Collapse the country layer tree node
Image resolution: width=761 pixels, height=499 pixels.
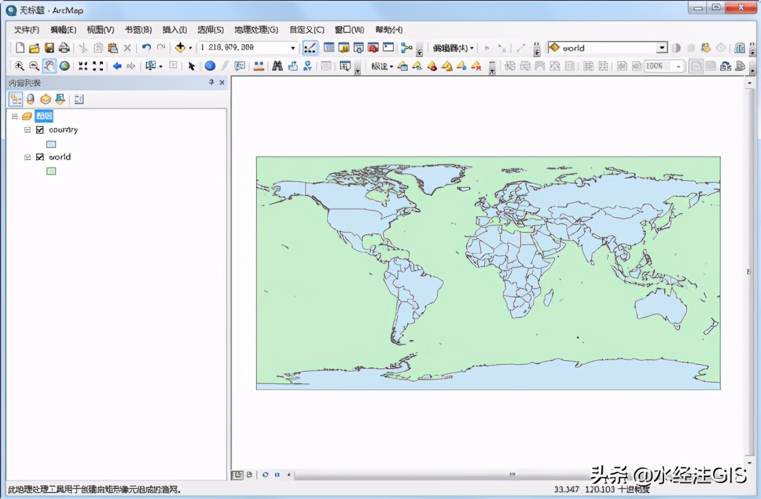tap(27, 130)
